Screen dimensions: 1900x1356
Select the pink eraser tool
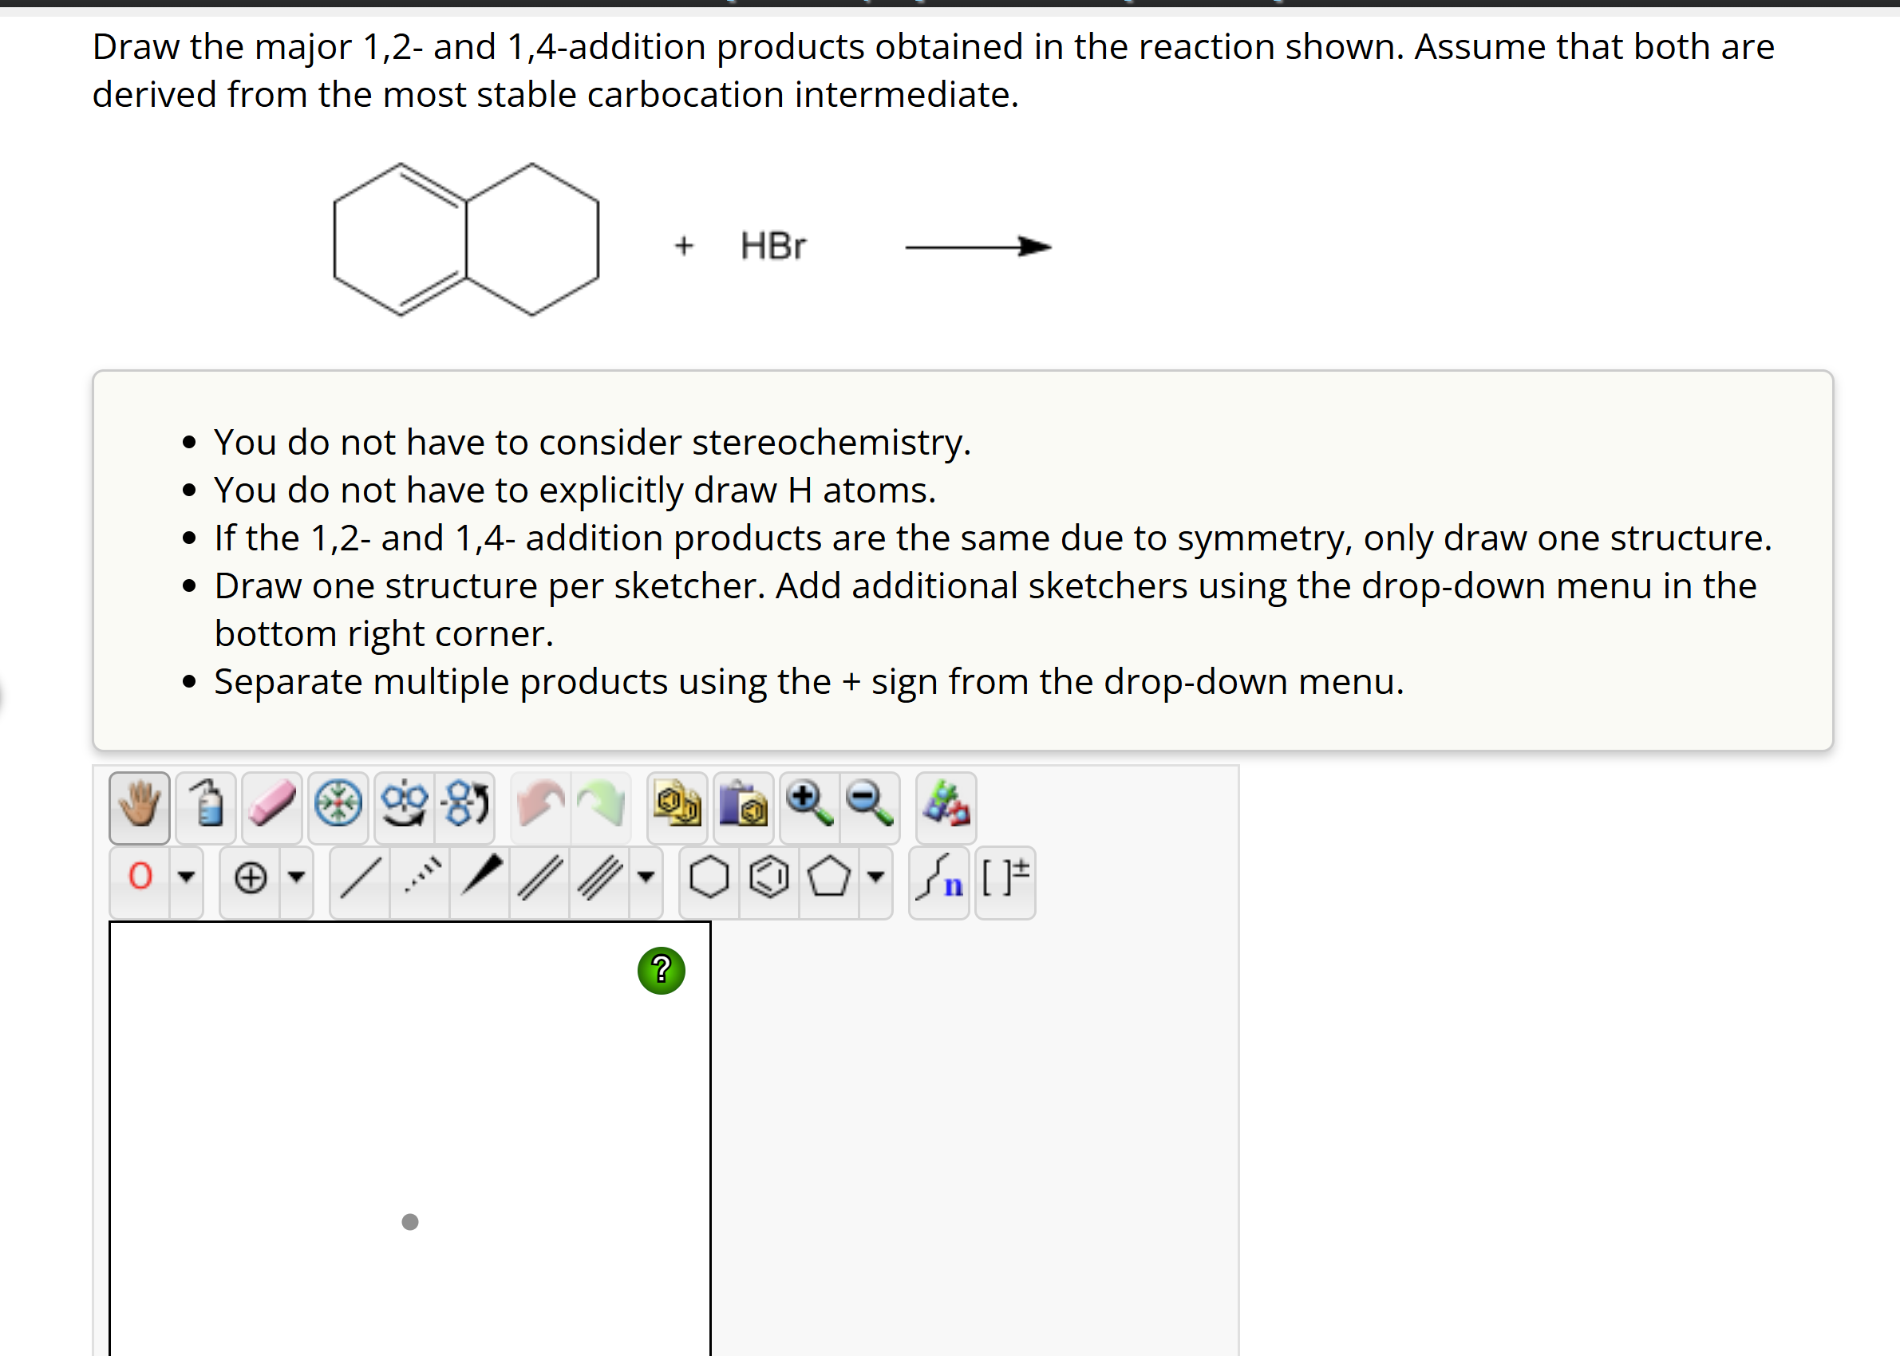[271, 806]
